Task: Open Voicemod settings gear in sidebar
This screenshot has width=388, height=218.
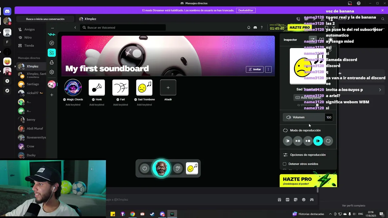Action: 52,72
